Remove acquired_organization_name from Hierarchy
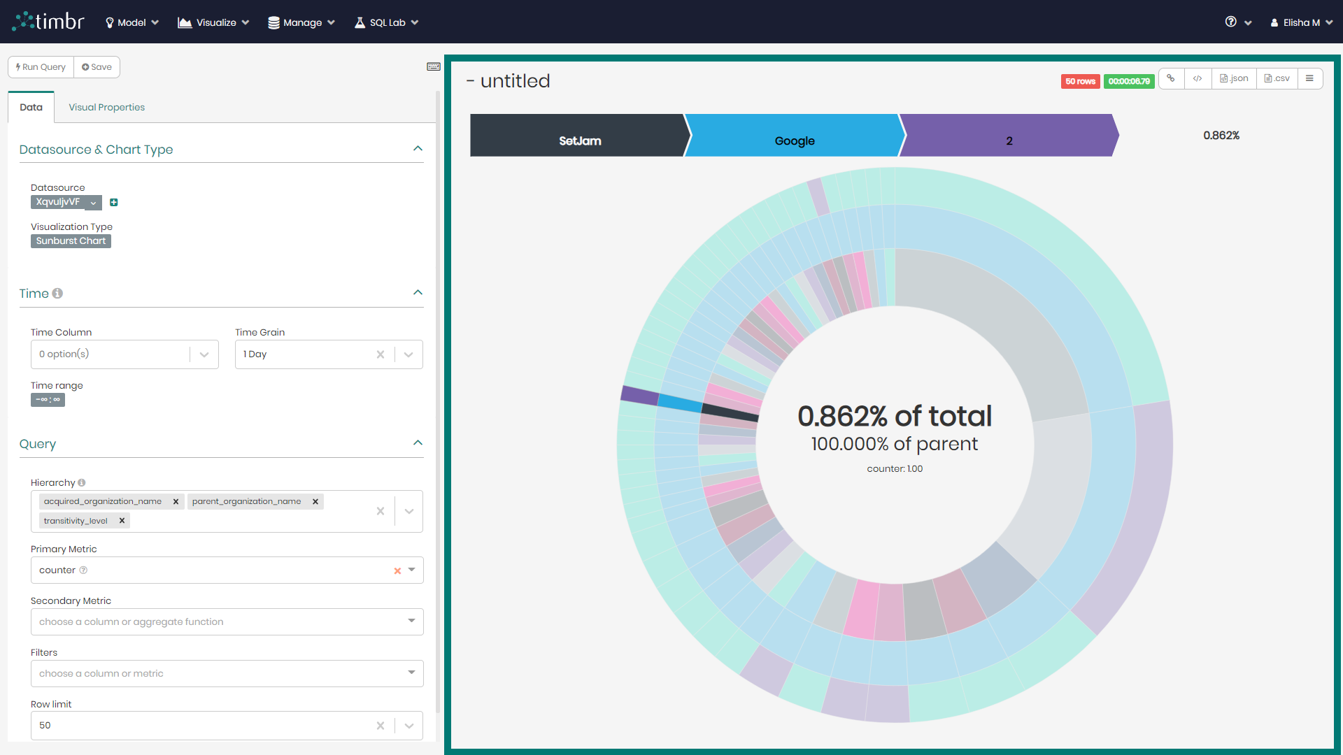Image resolution: width=1343 pixels, height=755 pixels. tap(176, 501)
